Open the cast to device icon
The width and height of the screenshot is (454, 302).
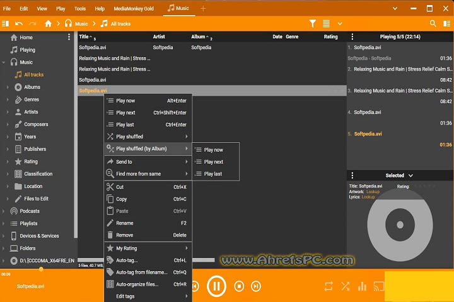(378, 286)
